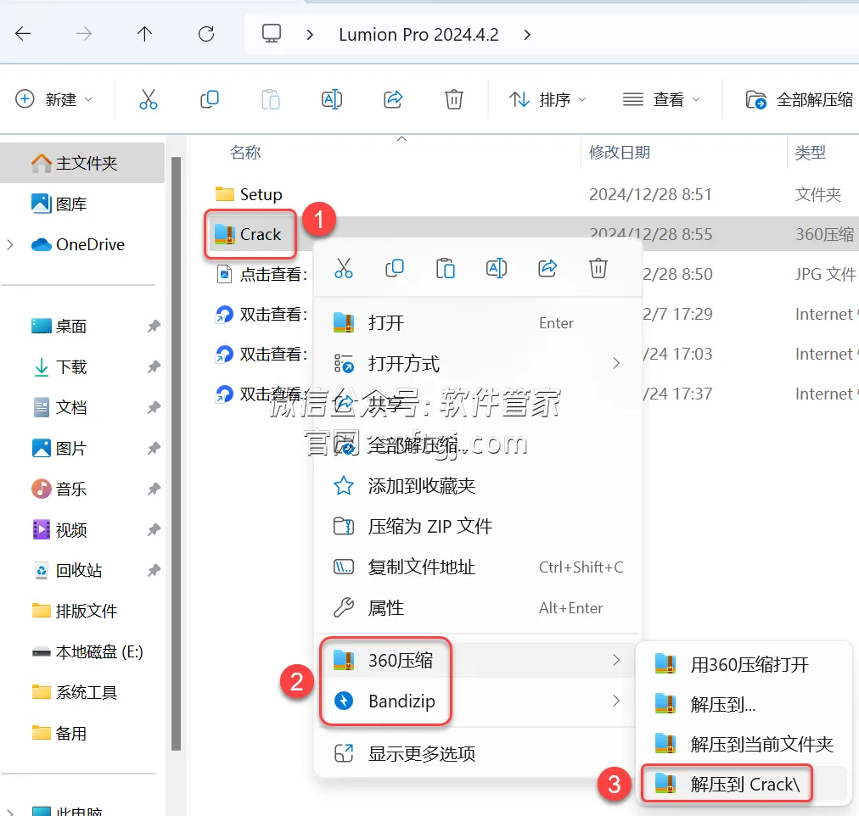Expand the OneDrive tree node
Image resolution: width=859 pixels, height=816 pixels.
coord(10,244)
